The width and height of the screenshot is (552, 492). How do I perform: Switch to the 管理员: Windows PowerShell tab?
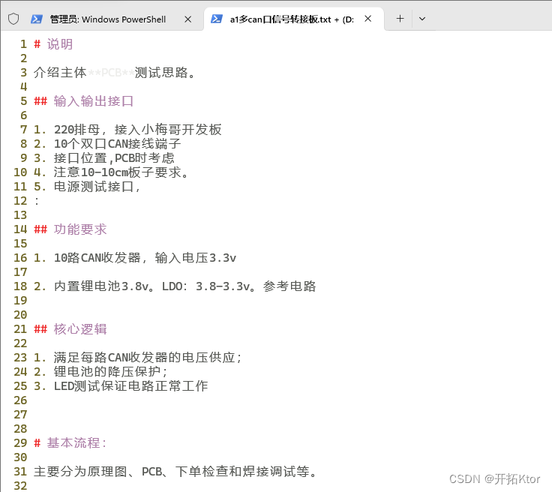tap(108, 19)
